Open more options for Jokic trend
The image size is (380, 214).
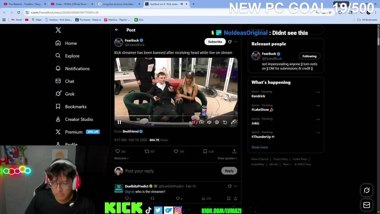tap(318, 119)
